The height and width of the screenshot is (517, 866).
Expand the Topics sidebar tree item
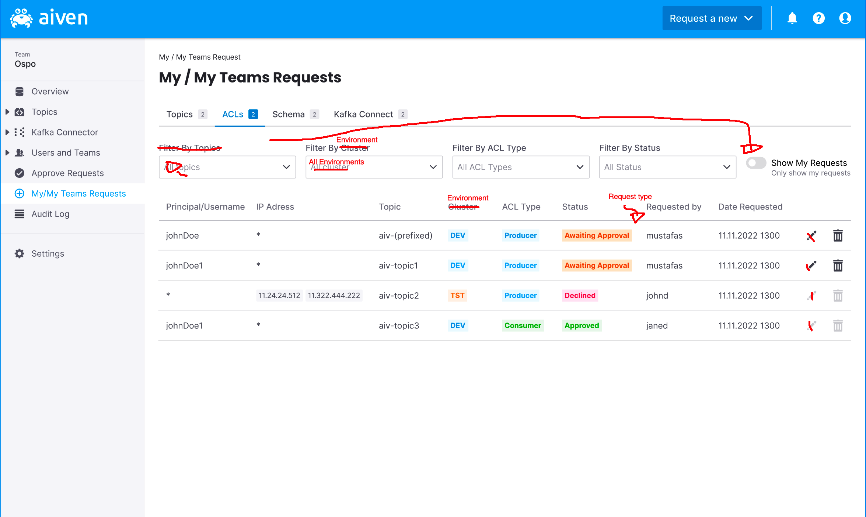coord(7,112)
